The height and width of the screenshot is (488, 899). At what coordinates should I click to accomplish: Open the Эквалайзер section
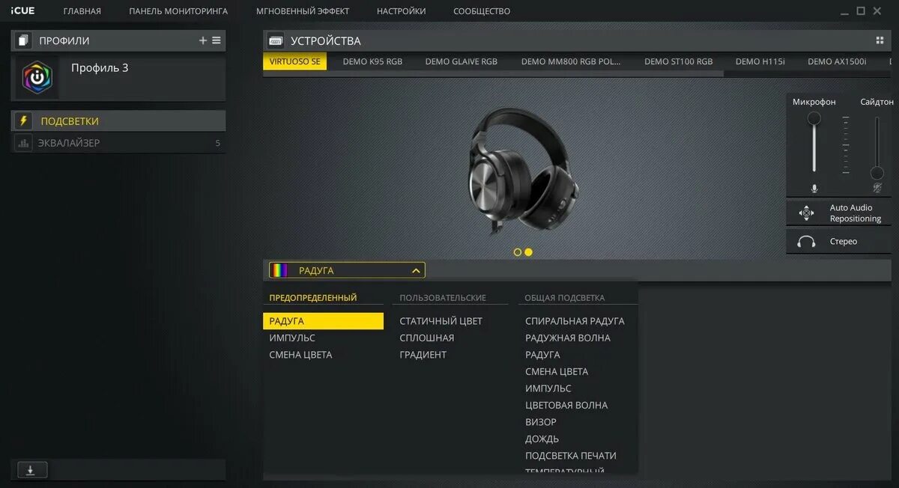pos(118,143)
